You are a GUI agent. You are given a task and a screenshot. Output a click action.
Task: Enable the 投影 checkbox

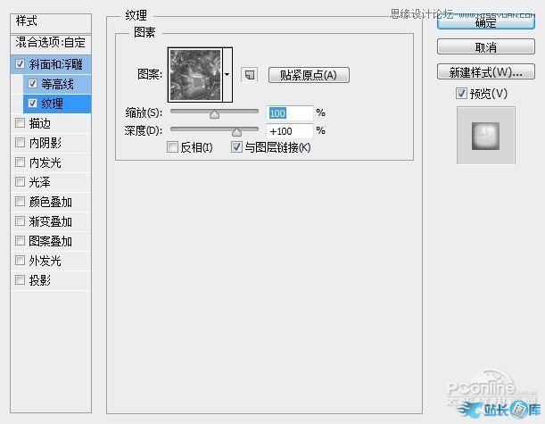21,279
